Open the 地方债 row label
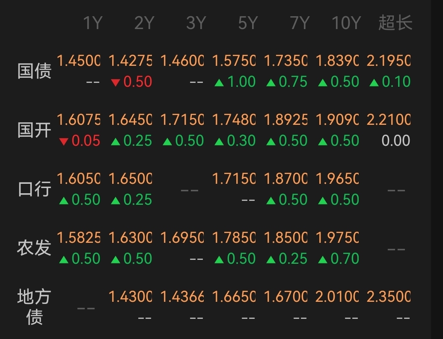443x339 pixels. pyautogui.click(x=34, y=307)
